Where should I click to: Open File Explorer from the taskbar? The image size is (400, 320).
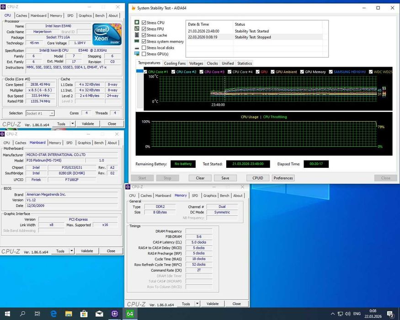(69, 314)
